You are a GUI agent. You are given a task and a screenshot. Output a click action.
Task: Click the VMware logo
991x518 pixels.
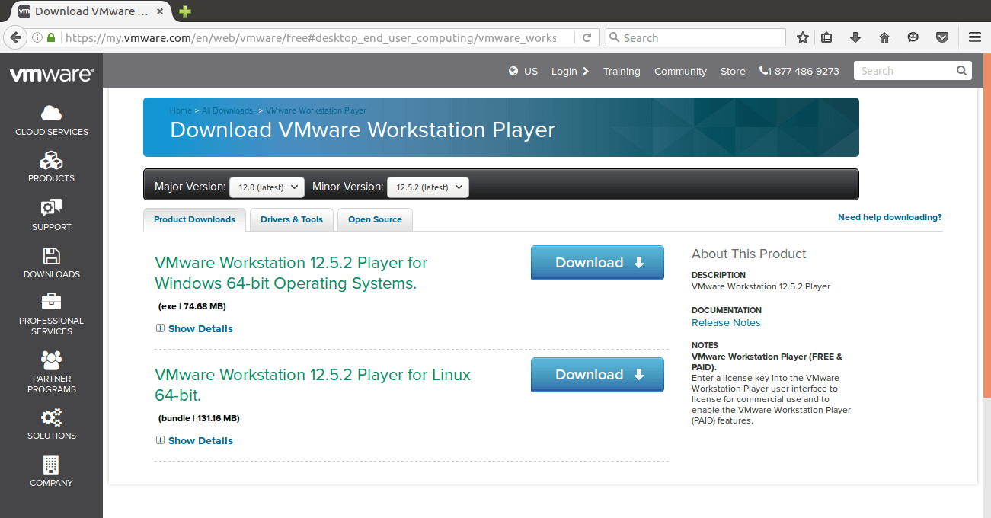tap(51, 74)
